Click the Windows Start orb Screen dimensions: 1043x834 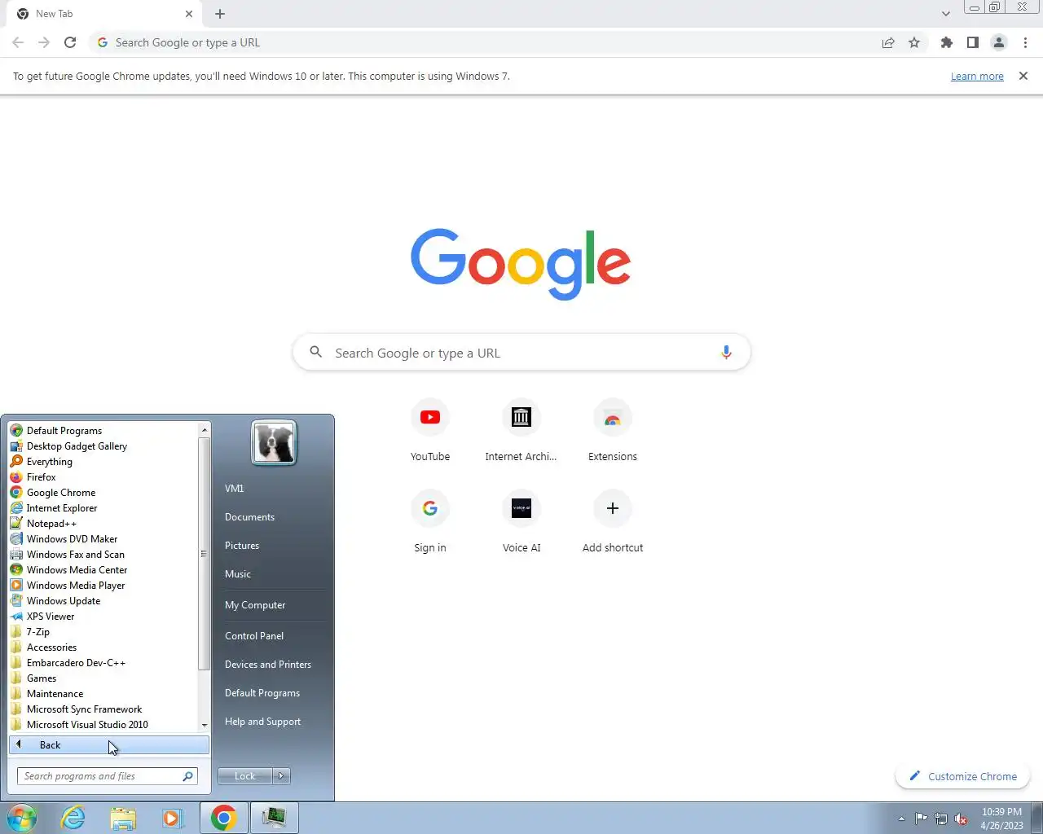pyautogui.click(x=21, y=818)
